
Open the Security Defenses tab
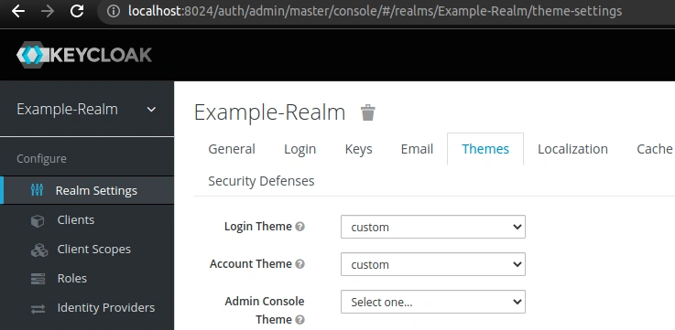[x=261, y=181]
